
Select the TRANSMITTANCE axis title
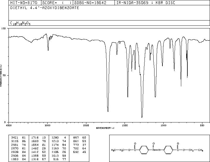(1, 75)
